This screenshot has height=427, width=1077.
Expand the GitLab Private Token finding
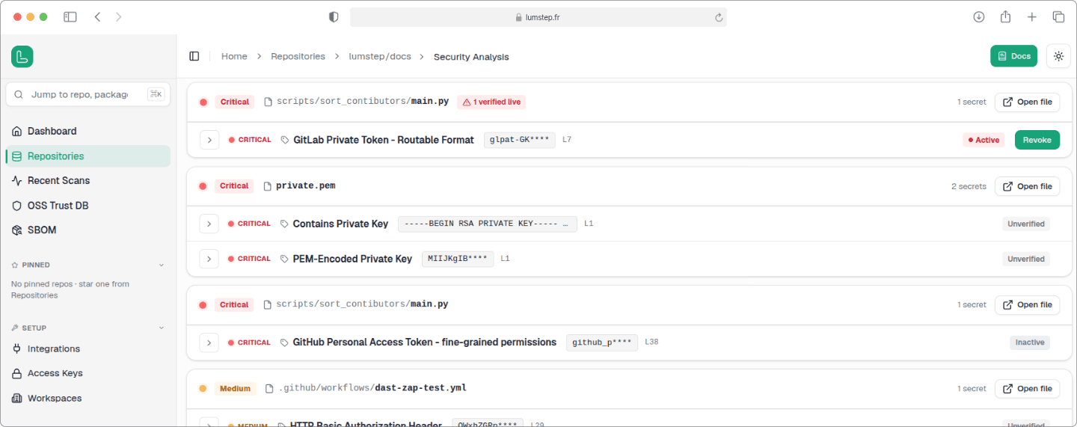click(x=209, y=140)
